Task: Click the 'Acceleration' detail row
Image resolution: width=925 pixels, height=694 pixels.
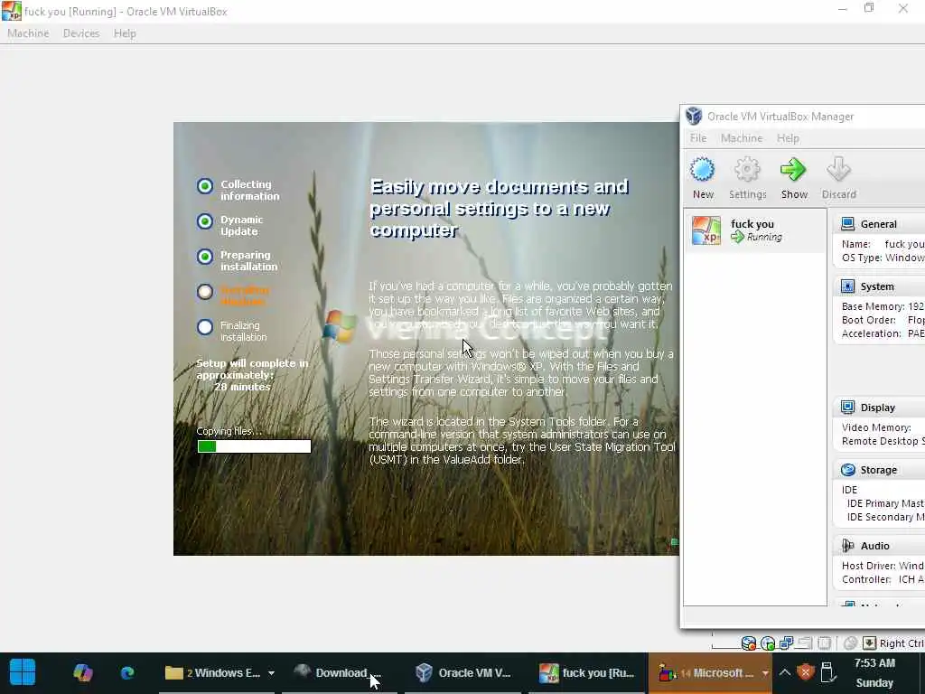Action: [x=883, y=333]
